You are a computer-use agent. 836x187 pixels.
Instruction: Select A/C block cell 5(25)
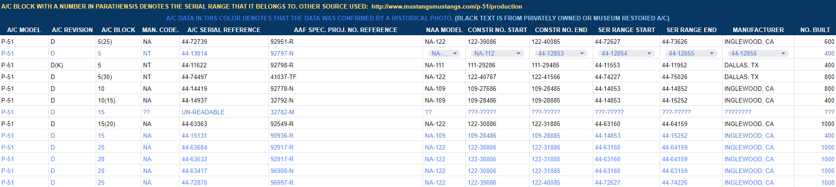(x=118, y=42)
